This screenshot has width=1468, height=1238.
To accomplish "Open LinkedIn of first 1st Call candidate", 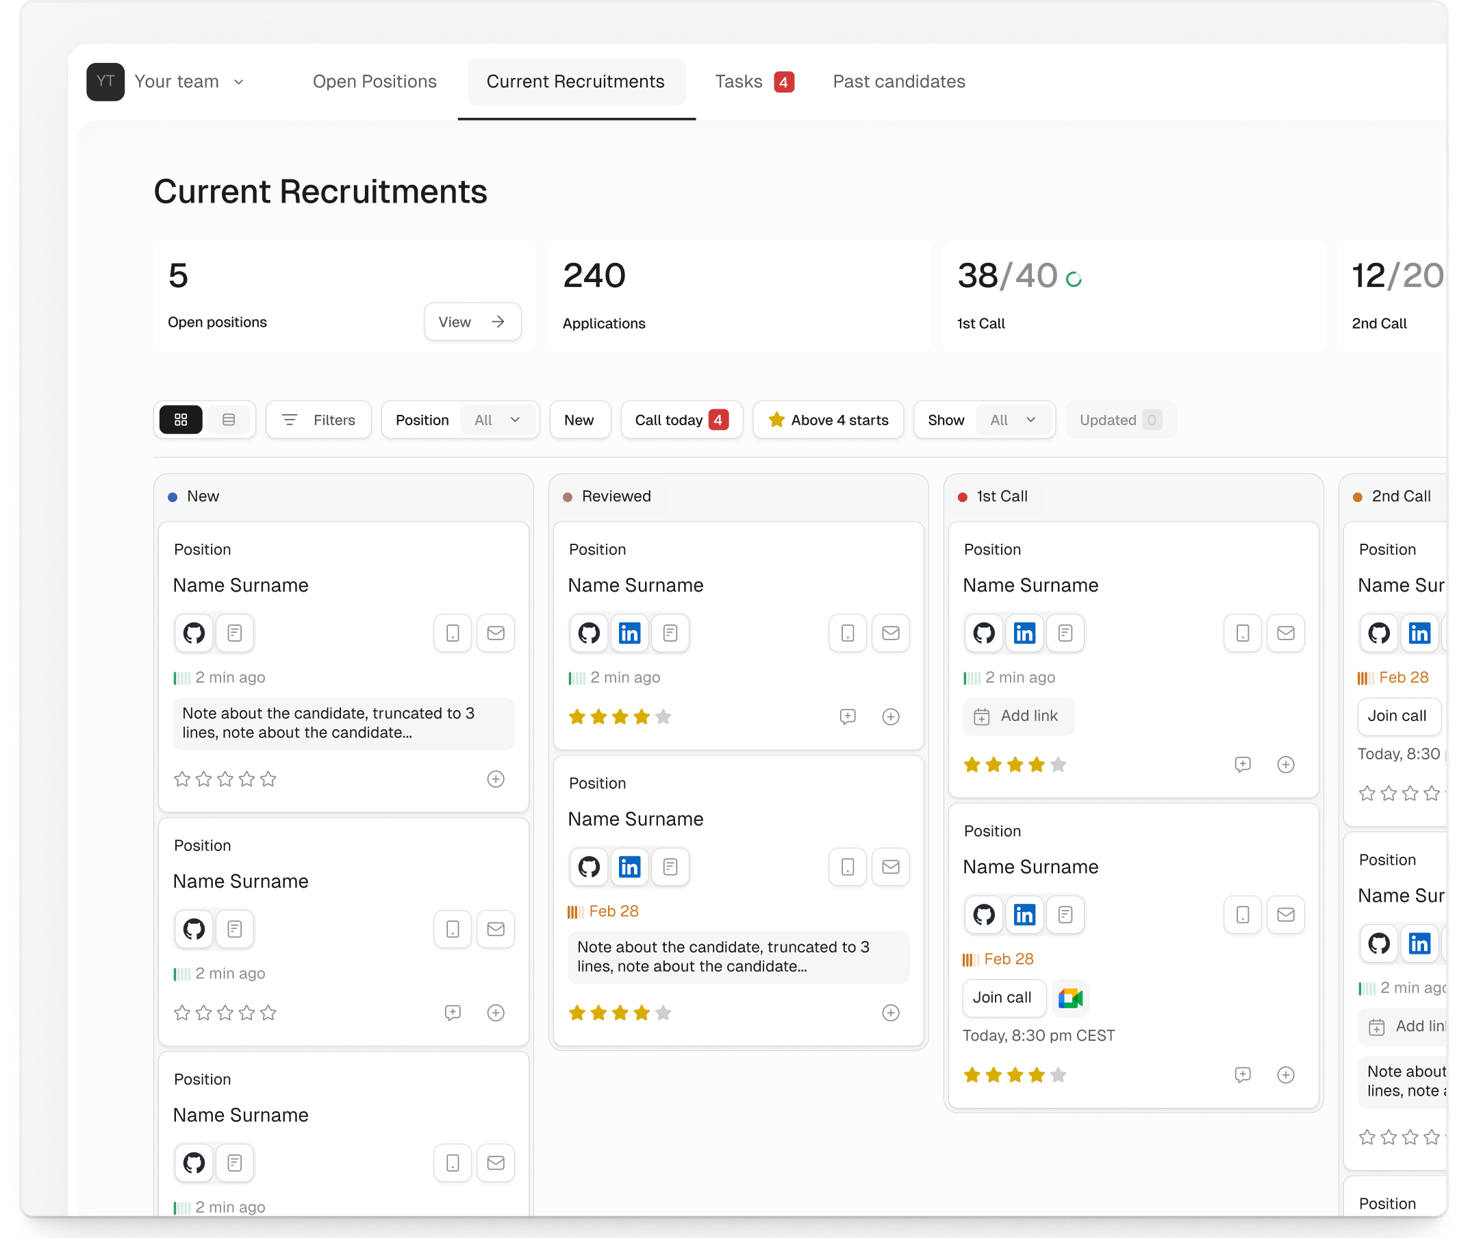I will (1024, 633).
